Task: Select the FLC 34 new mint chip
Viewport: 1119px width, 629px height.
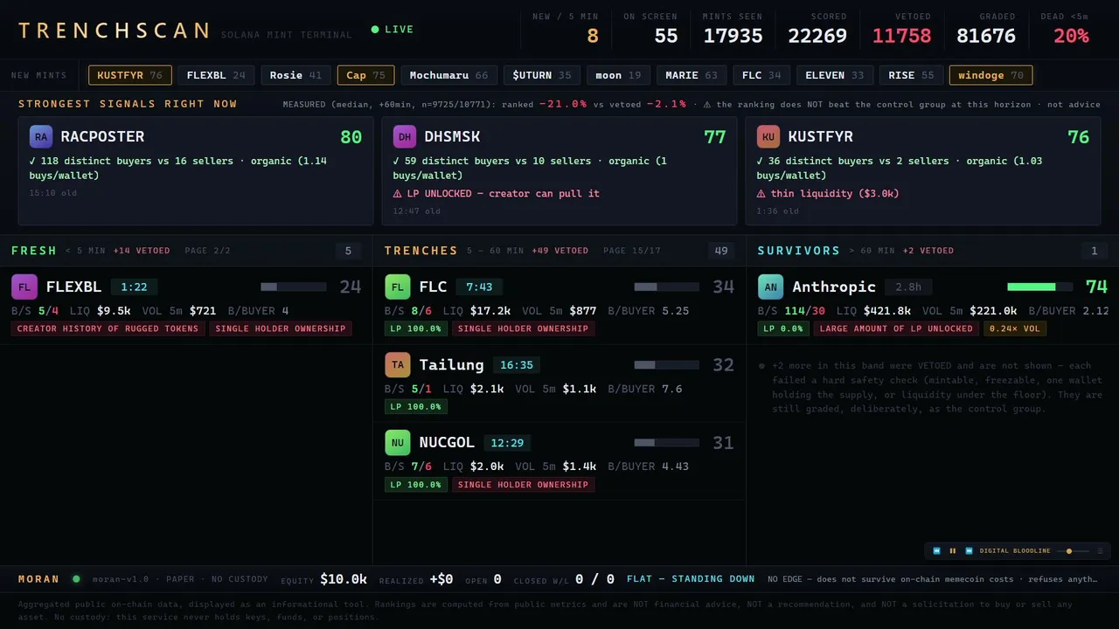Action: coord(761,75)
